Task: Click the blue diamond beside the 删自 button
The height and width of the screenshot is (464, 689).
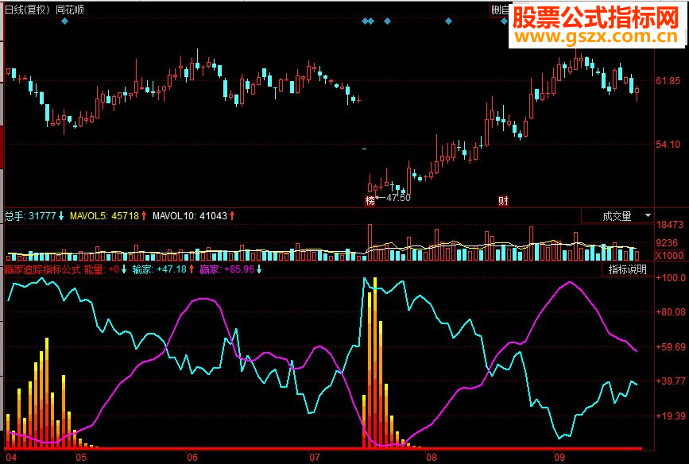Action: [x=504, y=21]
